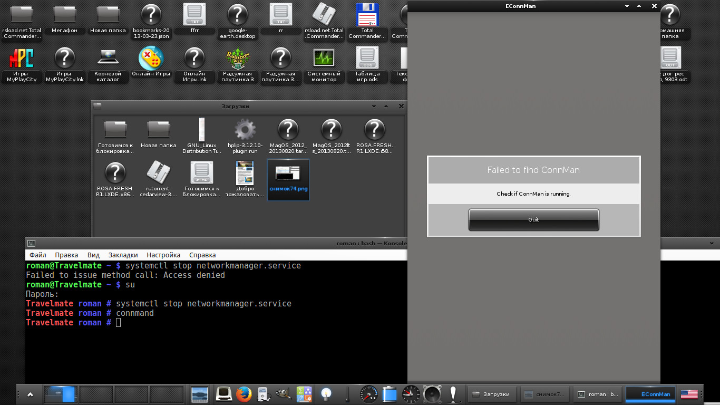Select MagOS_2012_20130820.tar file in Загрузки
Screen dimensions: 720x405
288,137
